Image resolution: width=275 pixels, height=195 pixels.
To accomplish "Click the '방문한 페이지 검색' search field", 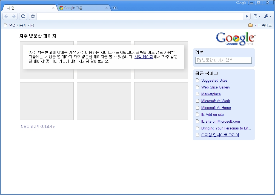I will [224, 60].
